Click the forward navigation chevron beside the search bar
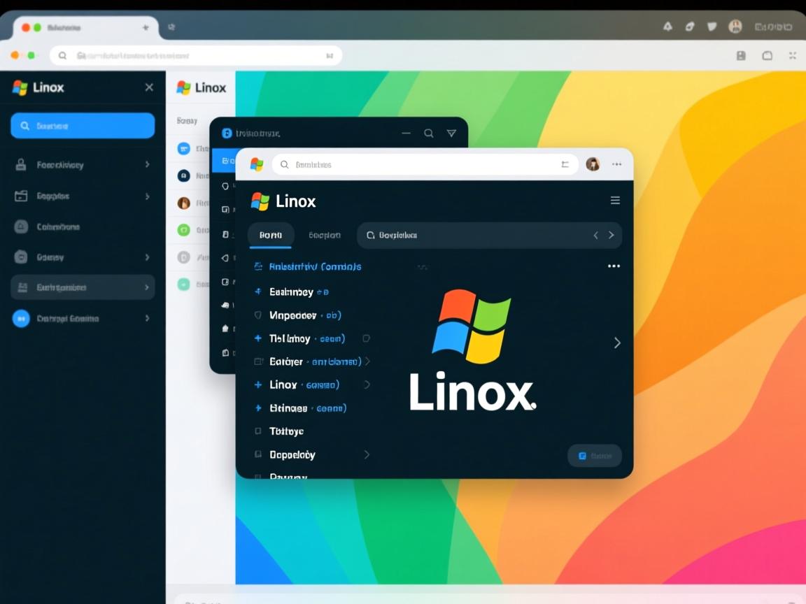The width and height of the screenshot is (806, 604). (609, 236)
